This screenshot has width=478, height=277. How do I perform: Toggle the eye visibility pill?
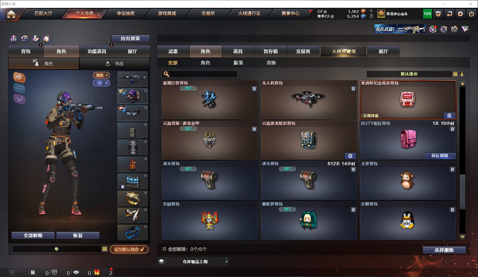click(x=101, y=83)
